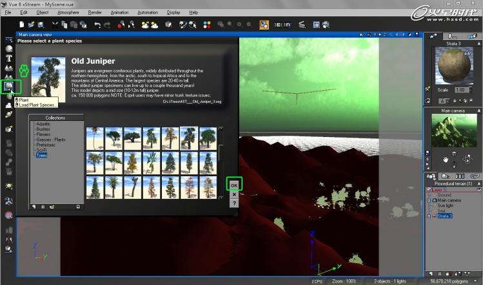The image size is (483, 285).
Task: Click the ventilator (fan) icon in left bar
Action: (x=8, y=201)
